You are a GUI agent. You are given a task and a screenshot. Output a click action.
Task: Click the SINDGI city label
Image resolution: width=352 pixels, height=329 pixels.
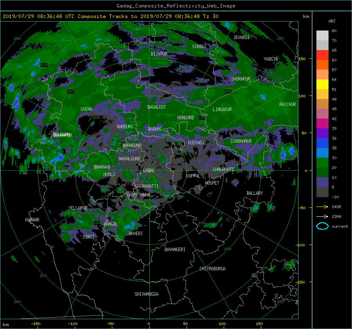click(199, 47)
